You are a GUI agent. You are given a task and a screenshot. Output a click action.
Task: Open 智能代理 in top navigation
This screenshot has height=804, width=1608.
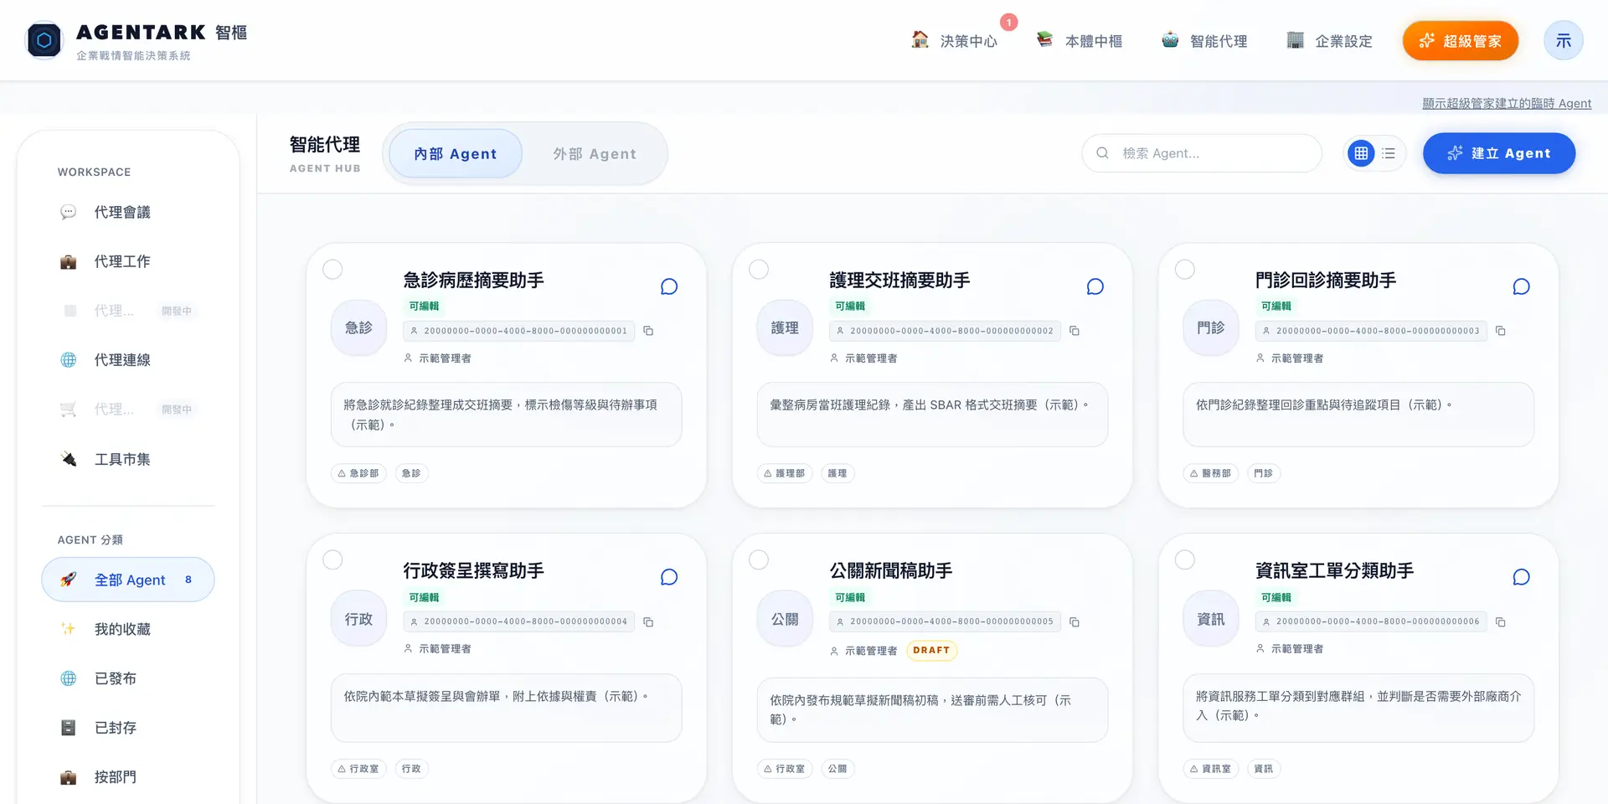point(1204,40)
